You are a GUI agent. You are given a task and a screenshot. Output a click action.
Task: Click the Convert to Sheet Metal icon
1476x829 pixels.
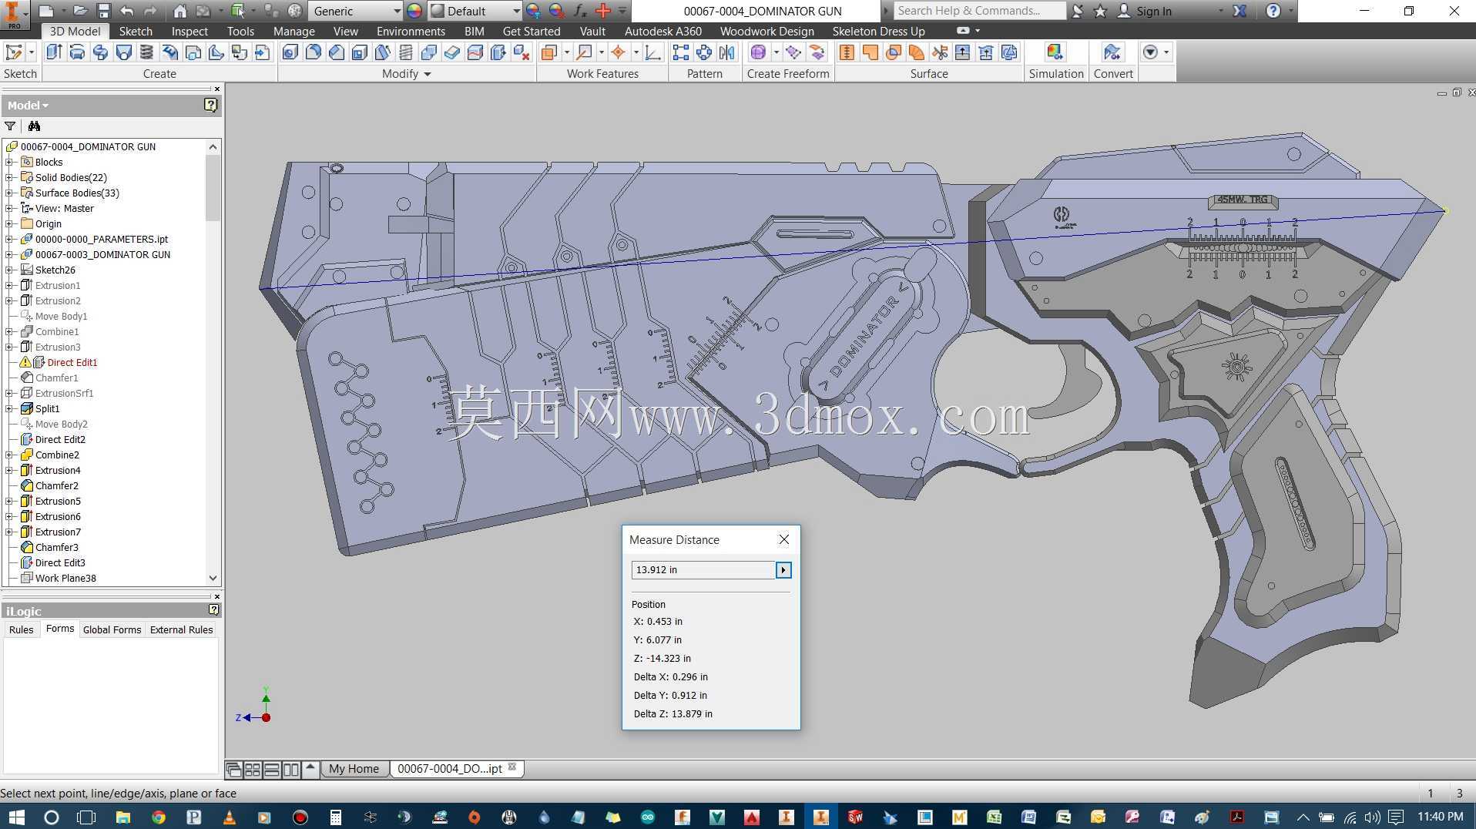pyautogui.click(x=1112, y=52)
